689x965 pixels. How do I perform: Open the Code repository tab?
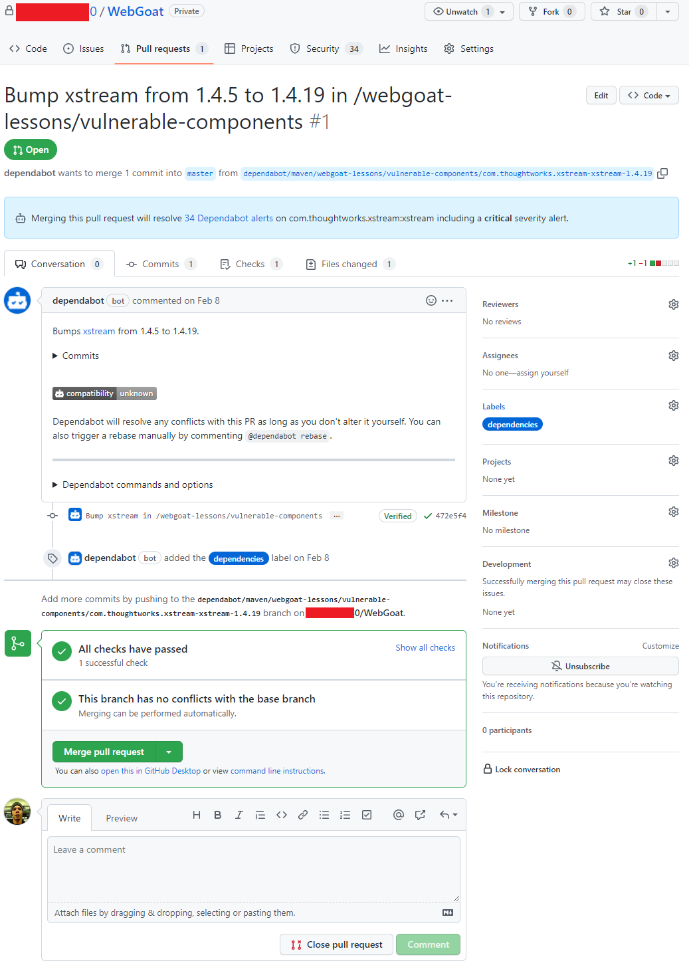pyautogui.click(x=28, y=49)
